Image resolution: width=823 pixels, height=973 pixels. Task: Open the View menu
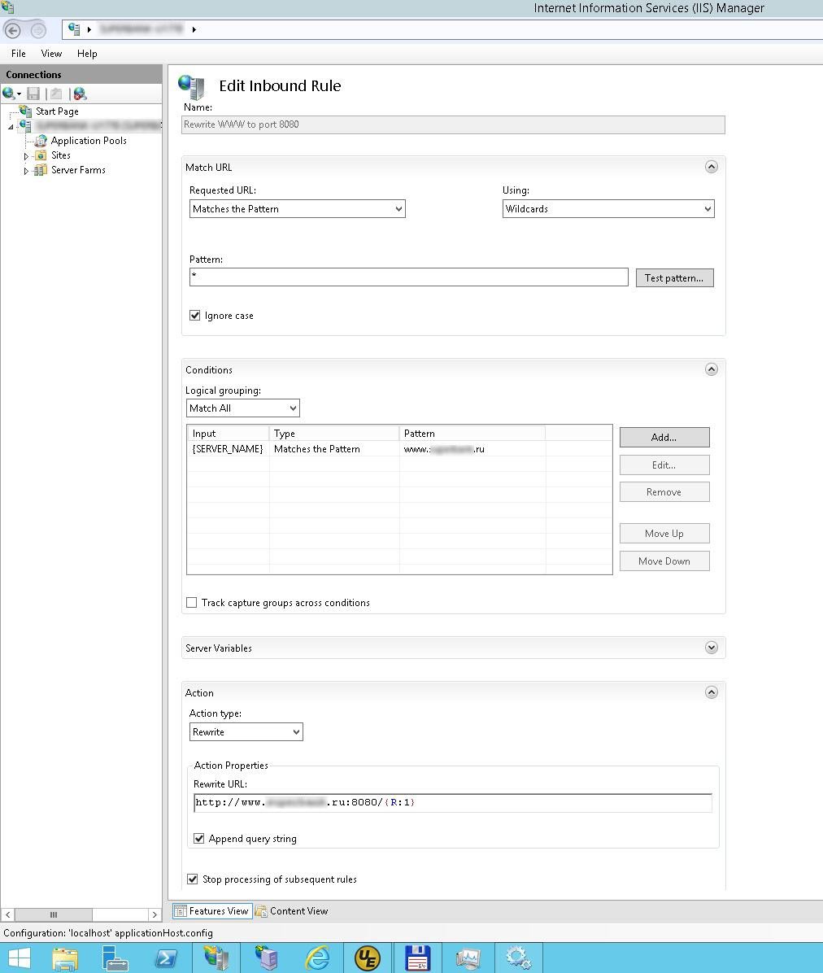tap(51, 54)
